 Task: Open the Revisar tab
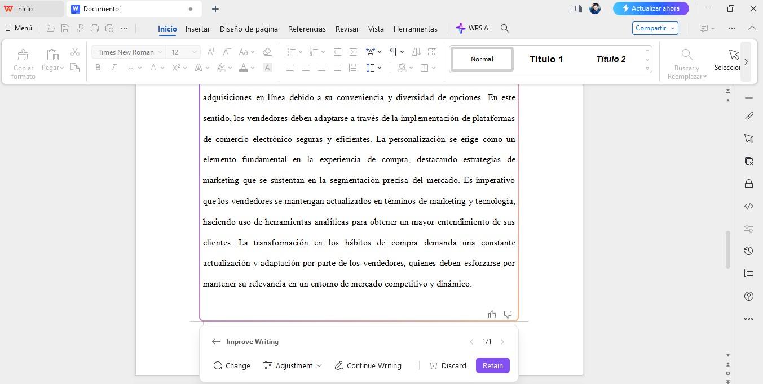pos(347,29)
